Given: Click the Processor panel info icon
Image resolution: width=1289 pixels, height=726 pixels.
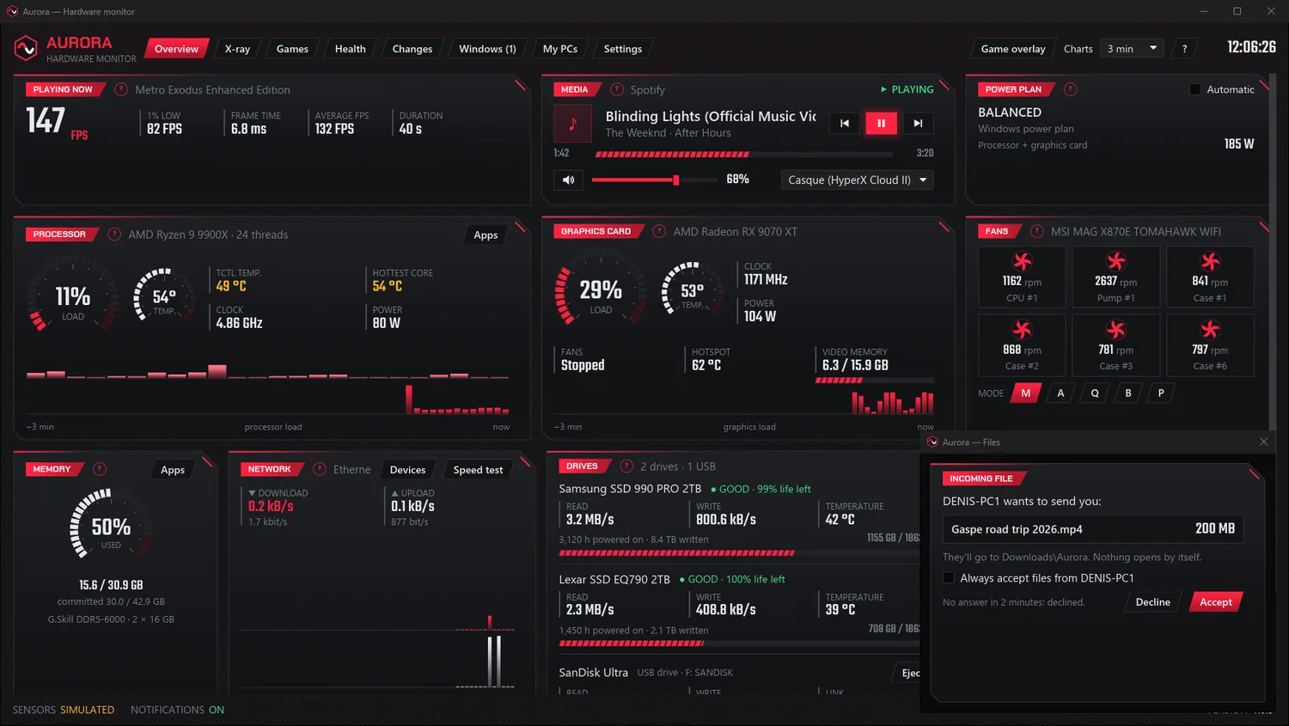Looking at the screenshot, I should 114,235.
